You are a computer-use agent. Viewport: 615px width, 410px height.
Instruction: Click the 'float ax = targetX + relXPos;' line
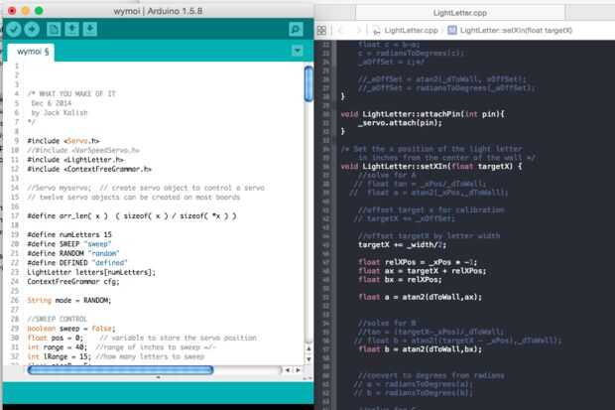(x=422, y=271)
